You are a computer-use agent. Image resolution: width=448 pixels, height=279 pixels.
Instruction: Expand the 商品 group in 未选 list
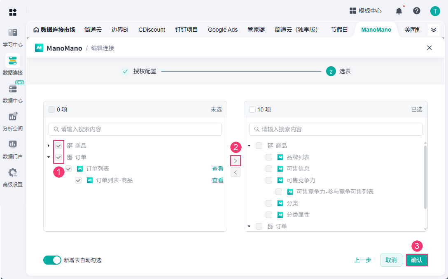point(49,146)
